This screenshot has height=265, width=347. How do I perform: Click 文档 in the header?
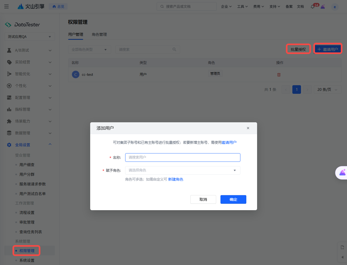pos(300,6)
